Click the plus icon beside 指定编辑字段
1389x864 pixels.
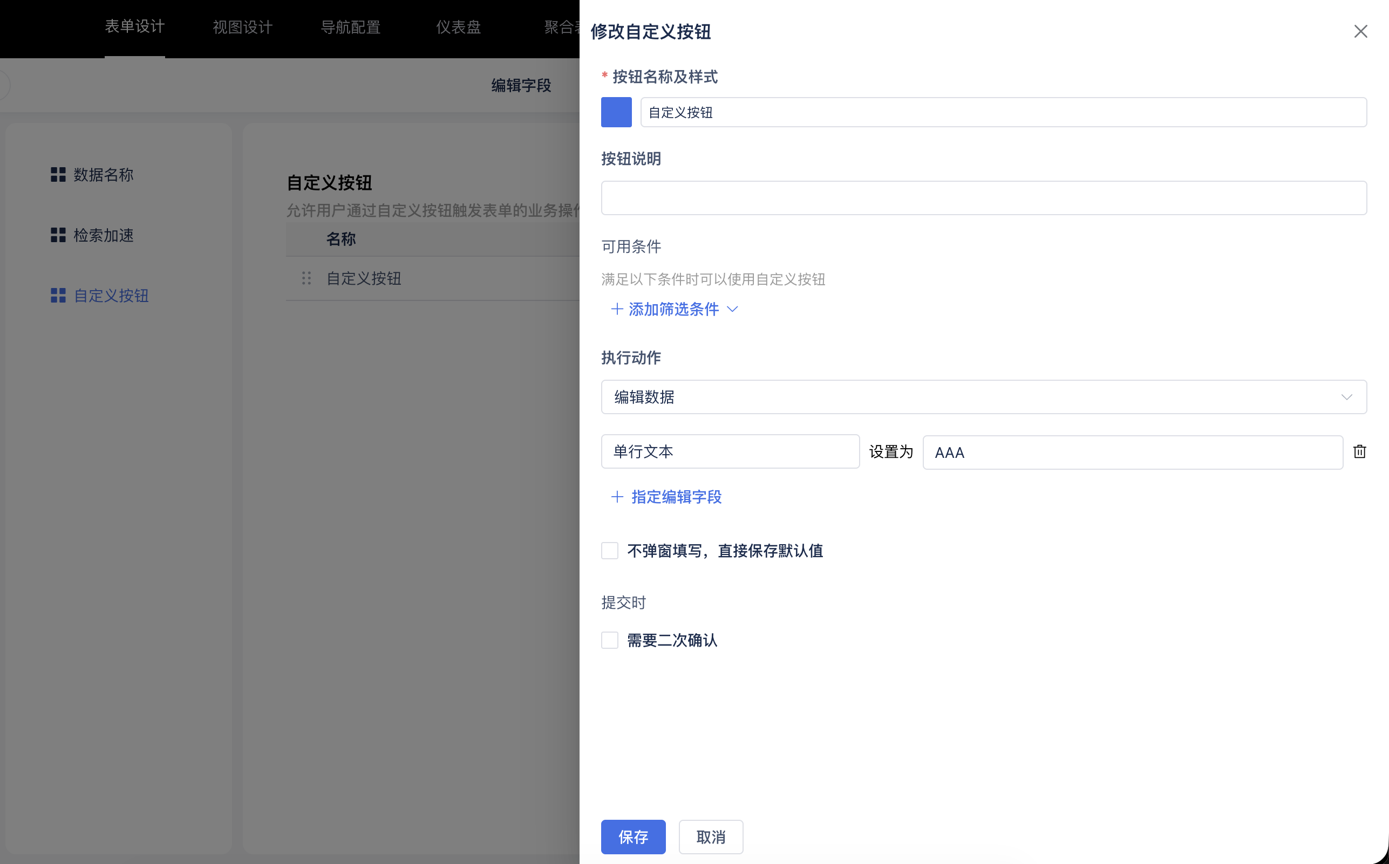click(617, 497)
